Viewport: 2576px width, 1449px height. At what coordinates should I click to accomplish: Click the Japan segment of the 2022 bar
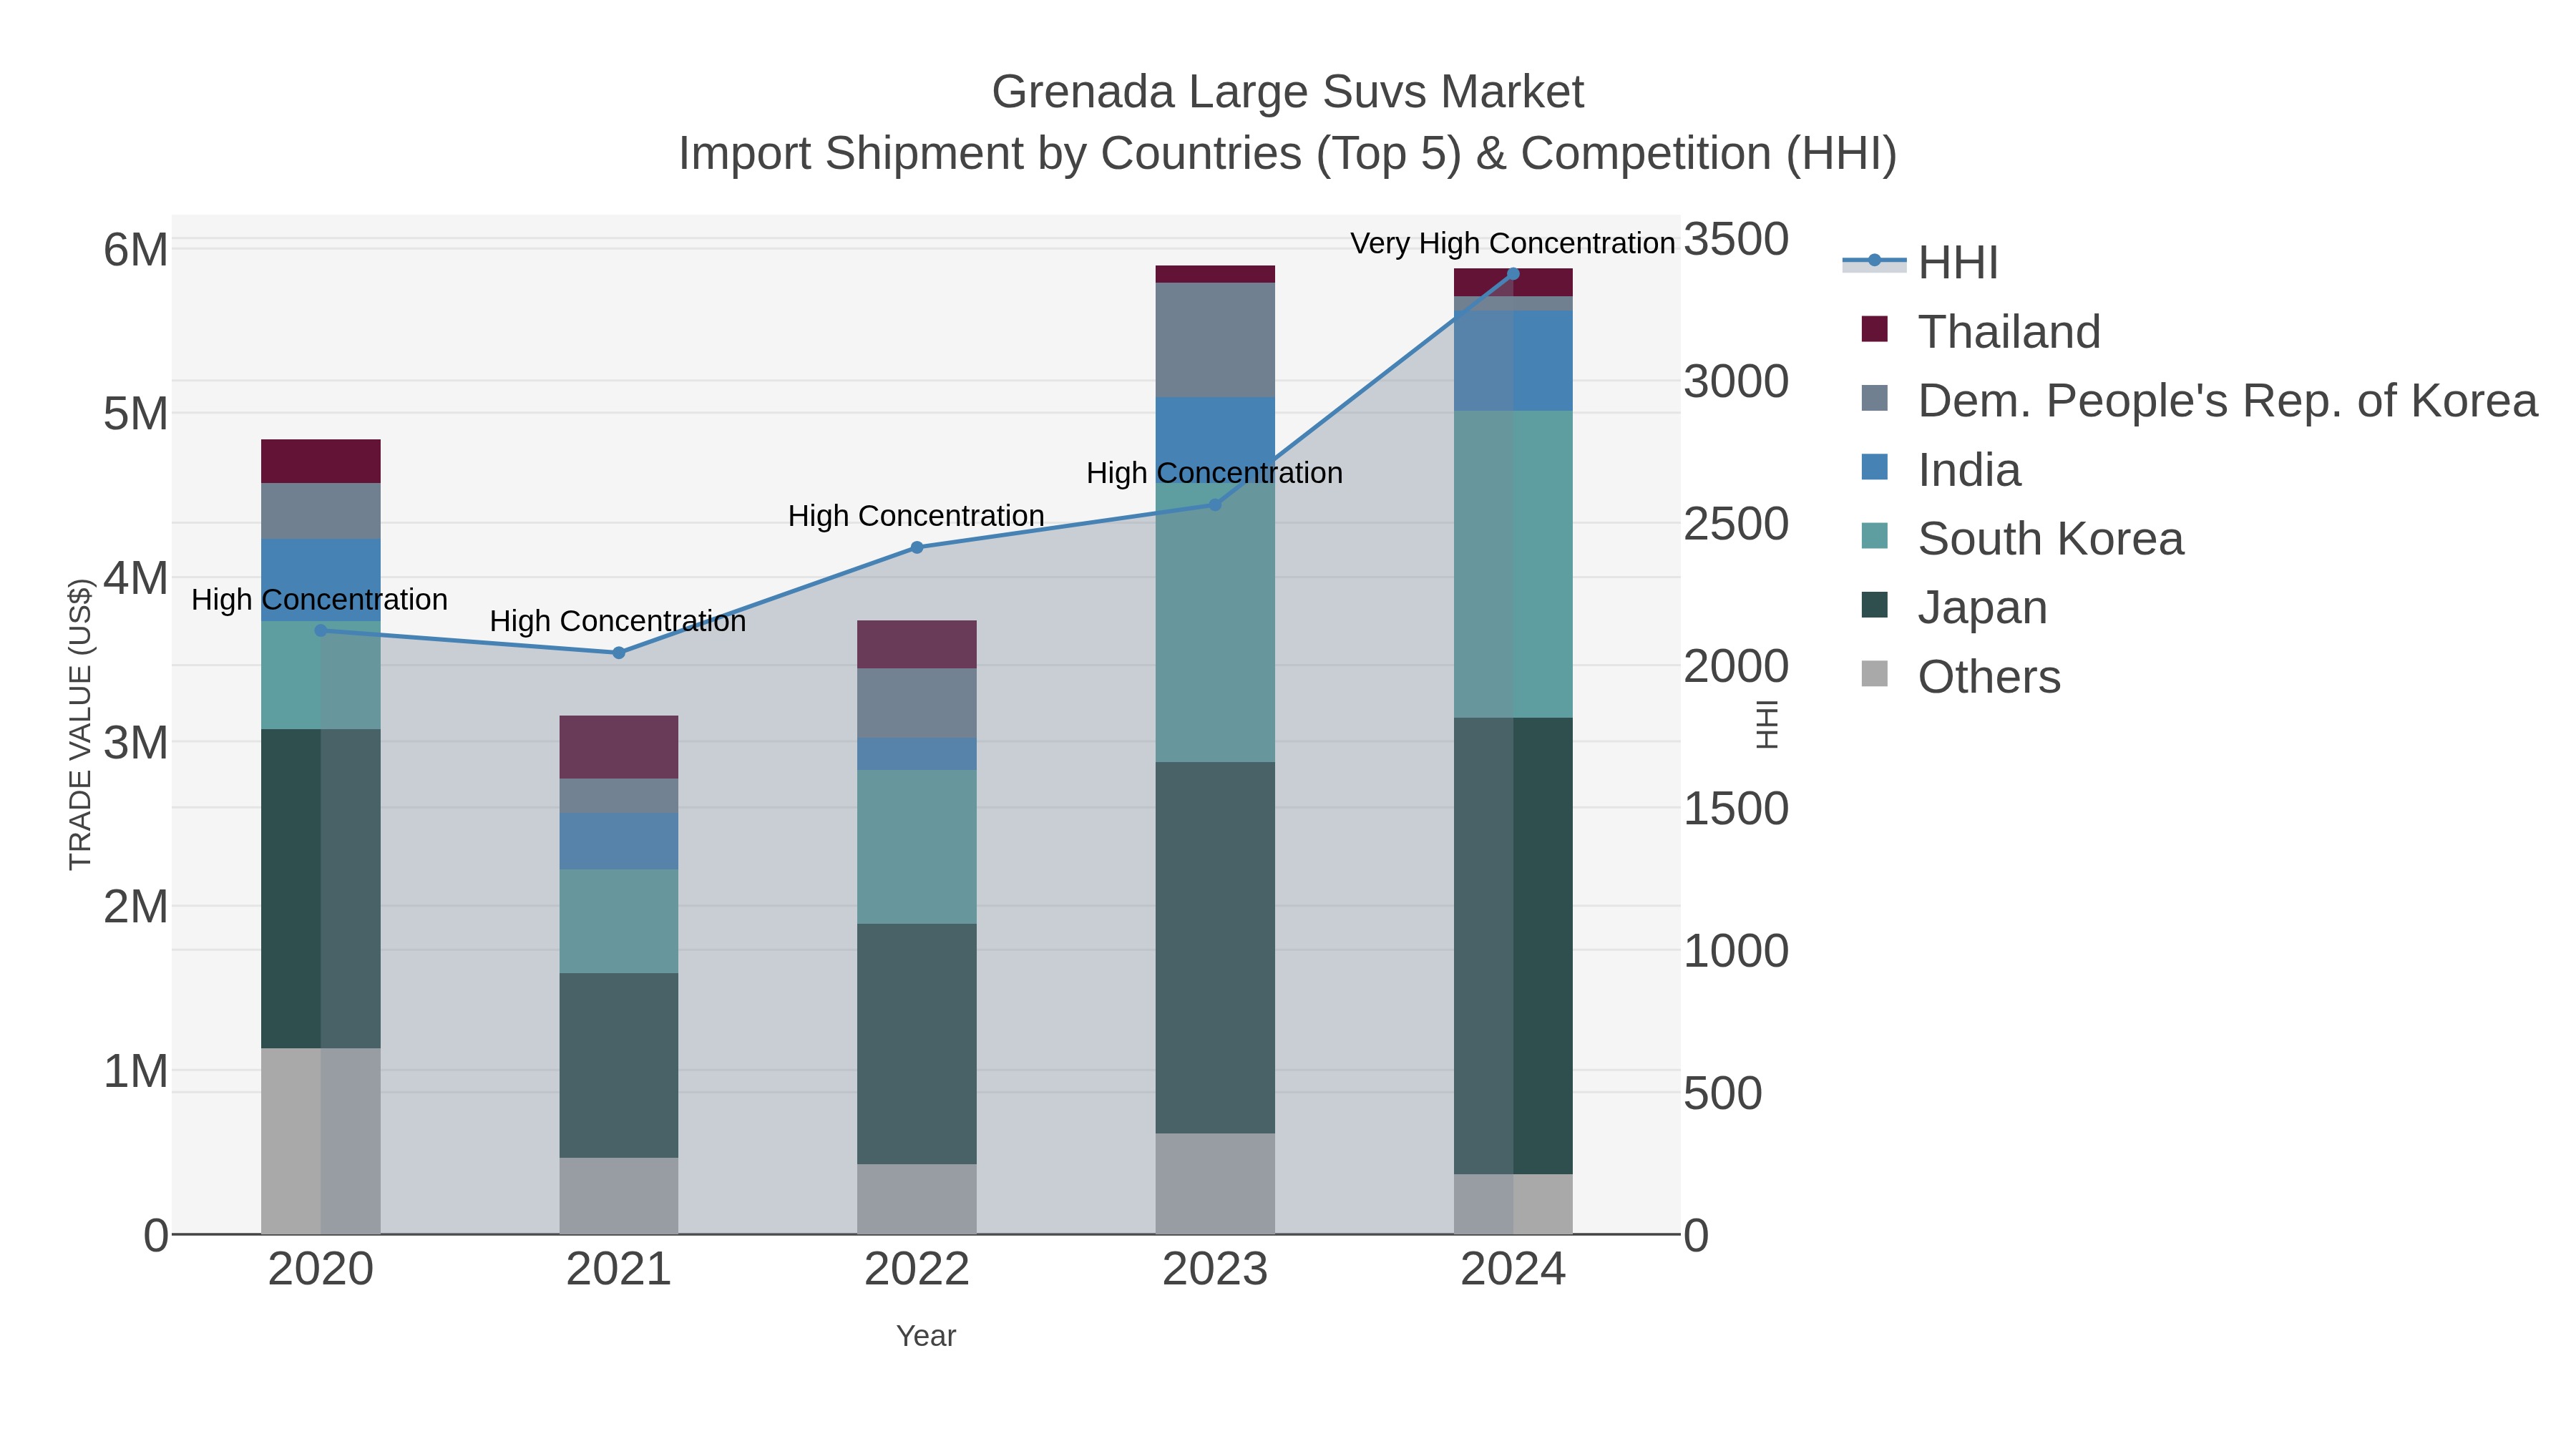(917, 1044)
